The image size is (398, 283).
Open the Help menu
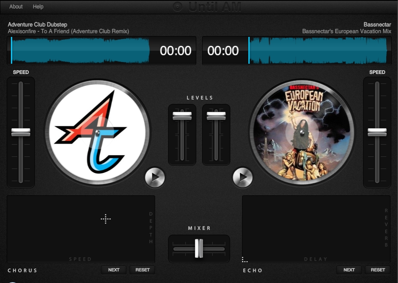coord(39,6)
